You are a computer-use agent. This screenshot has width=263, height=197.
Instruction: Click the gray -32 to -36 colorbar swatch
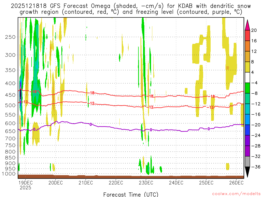click(x=247, y=162)
